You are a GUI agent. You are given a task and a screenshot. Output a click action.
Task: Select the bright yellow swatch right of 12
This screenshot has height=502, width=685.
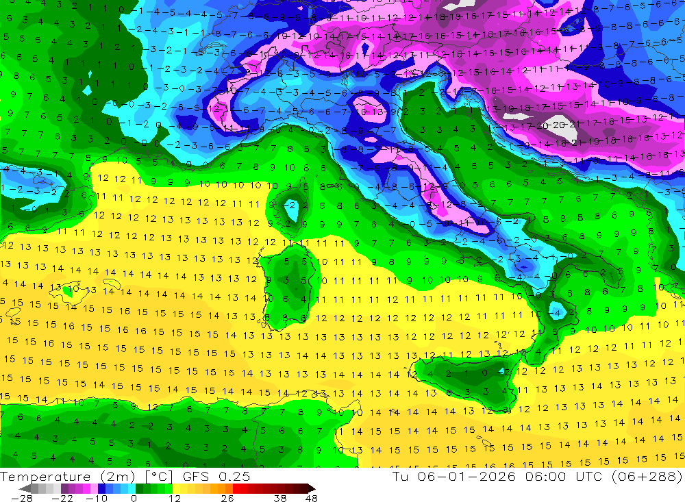tap(177, 488)
